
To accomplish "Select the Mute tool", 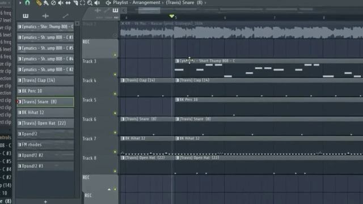I will coord(61,3).
